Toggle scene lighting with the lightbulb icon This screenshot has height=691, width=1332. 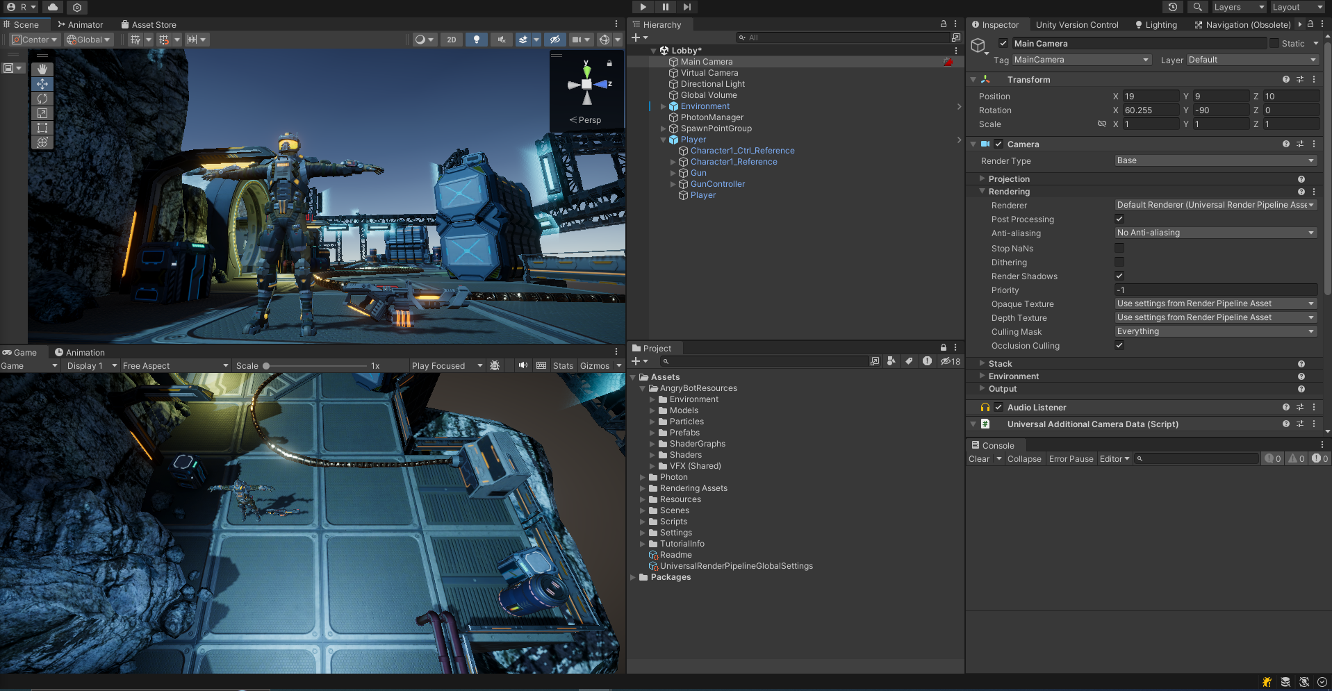click(476, 40)
